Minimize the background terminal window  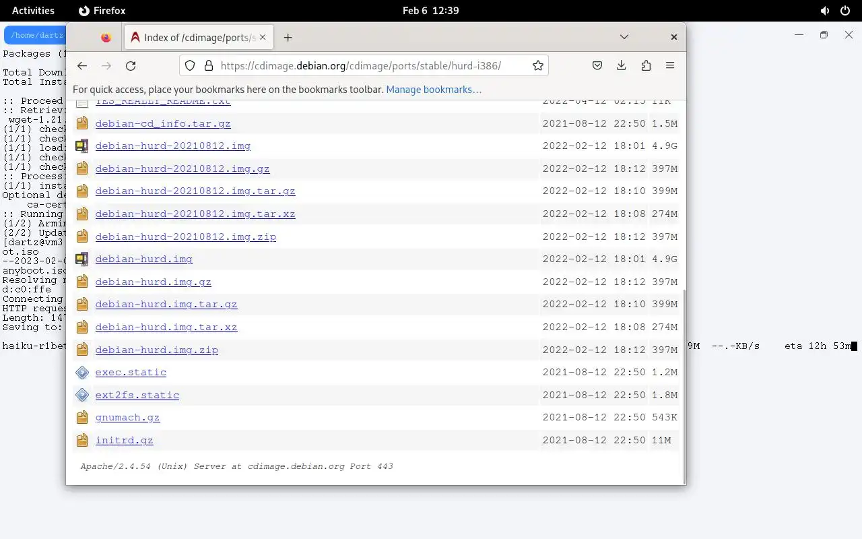pyautogui.click(x=799, y=35)
